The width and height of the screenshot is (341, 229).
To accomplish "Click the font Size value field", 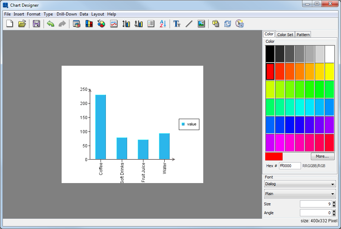I will (x=316, y=204).
